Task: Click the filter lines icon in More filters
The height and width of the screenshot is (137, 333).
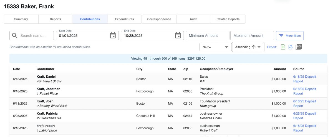Action: [x=281, y=36]
